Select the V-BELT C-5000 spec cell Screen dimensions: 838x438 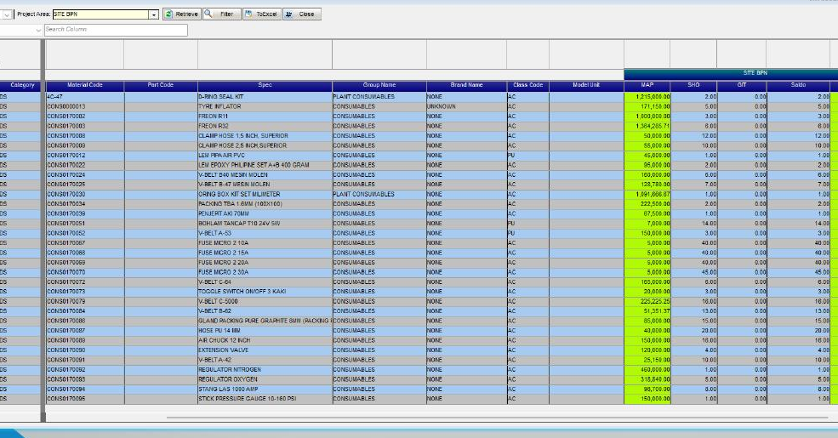265,301
